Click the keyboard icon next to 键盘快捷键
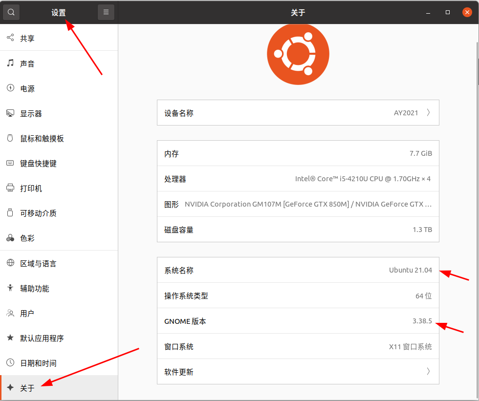Viewport: 479px width, 401px height. (x=10, y=163)
